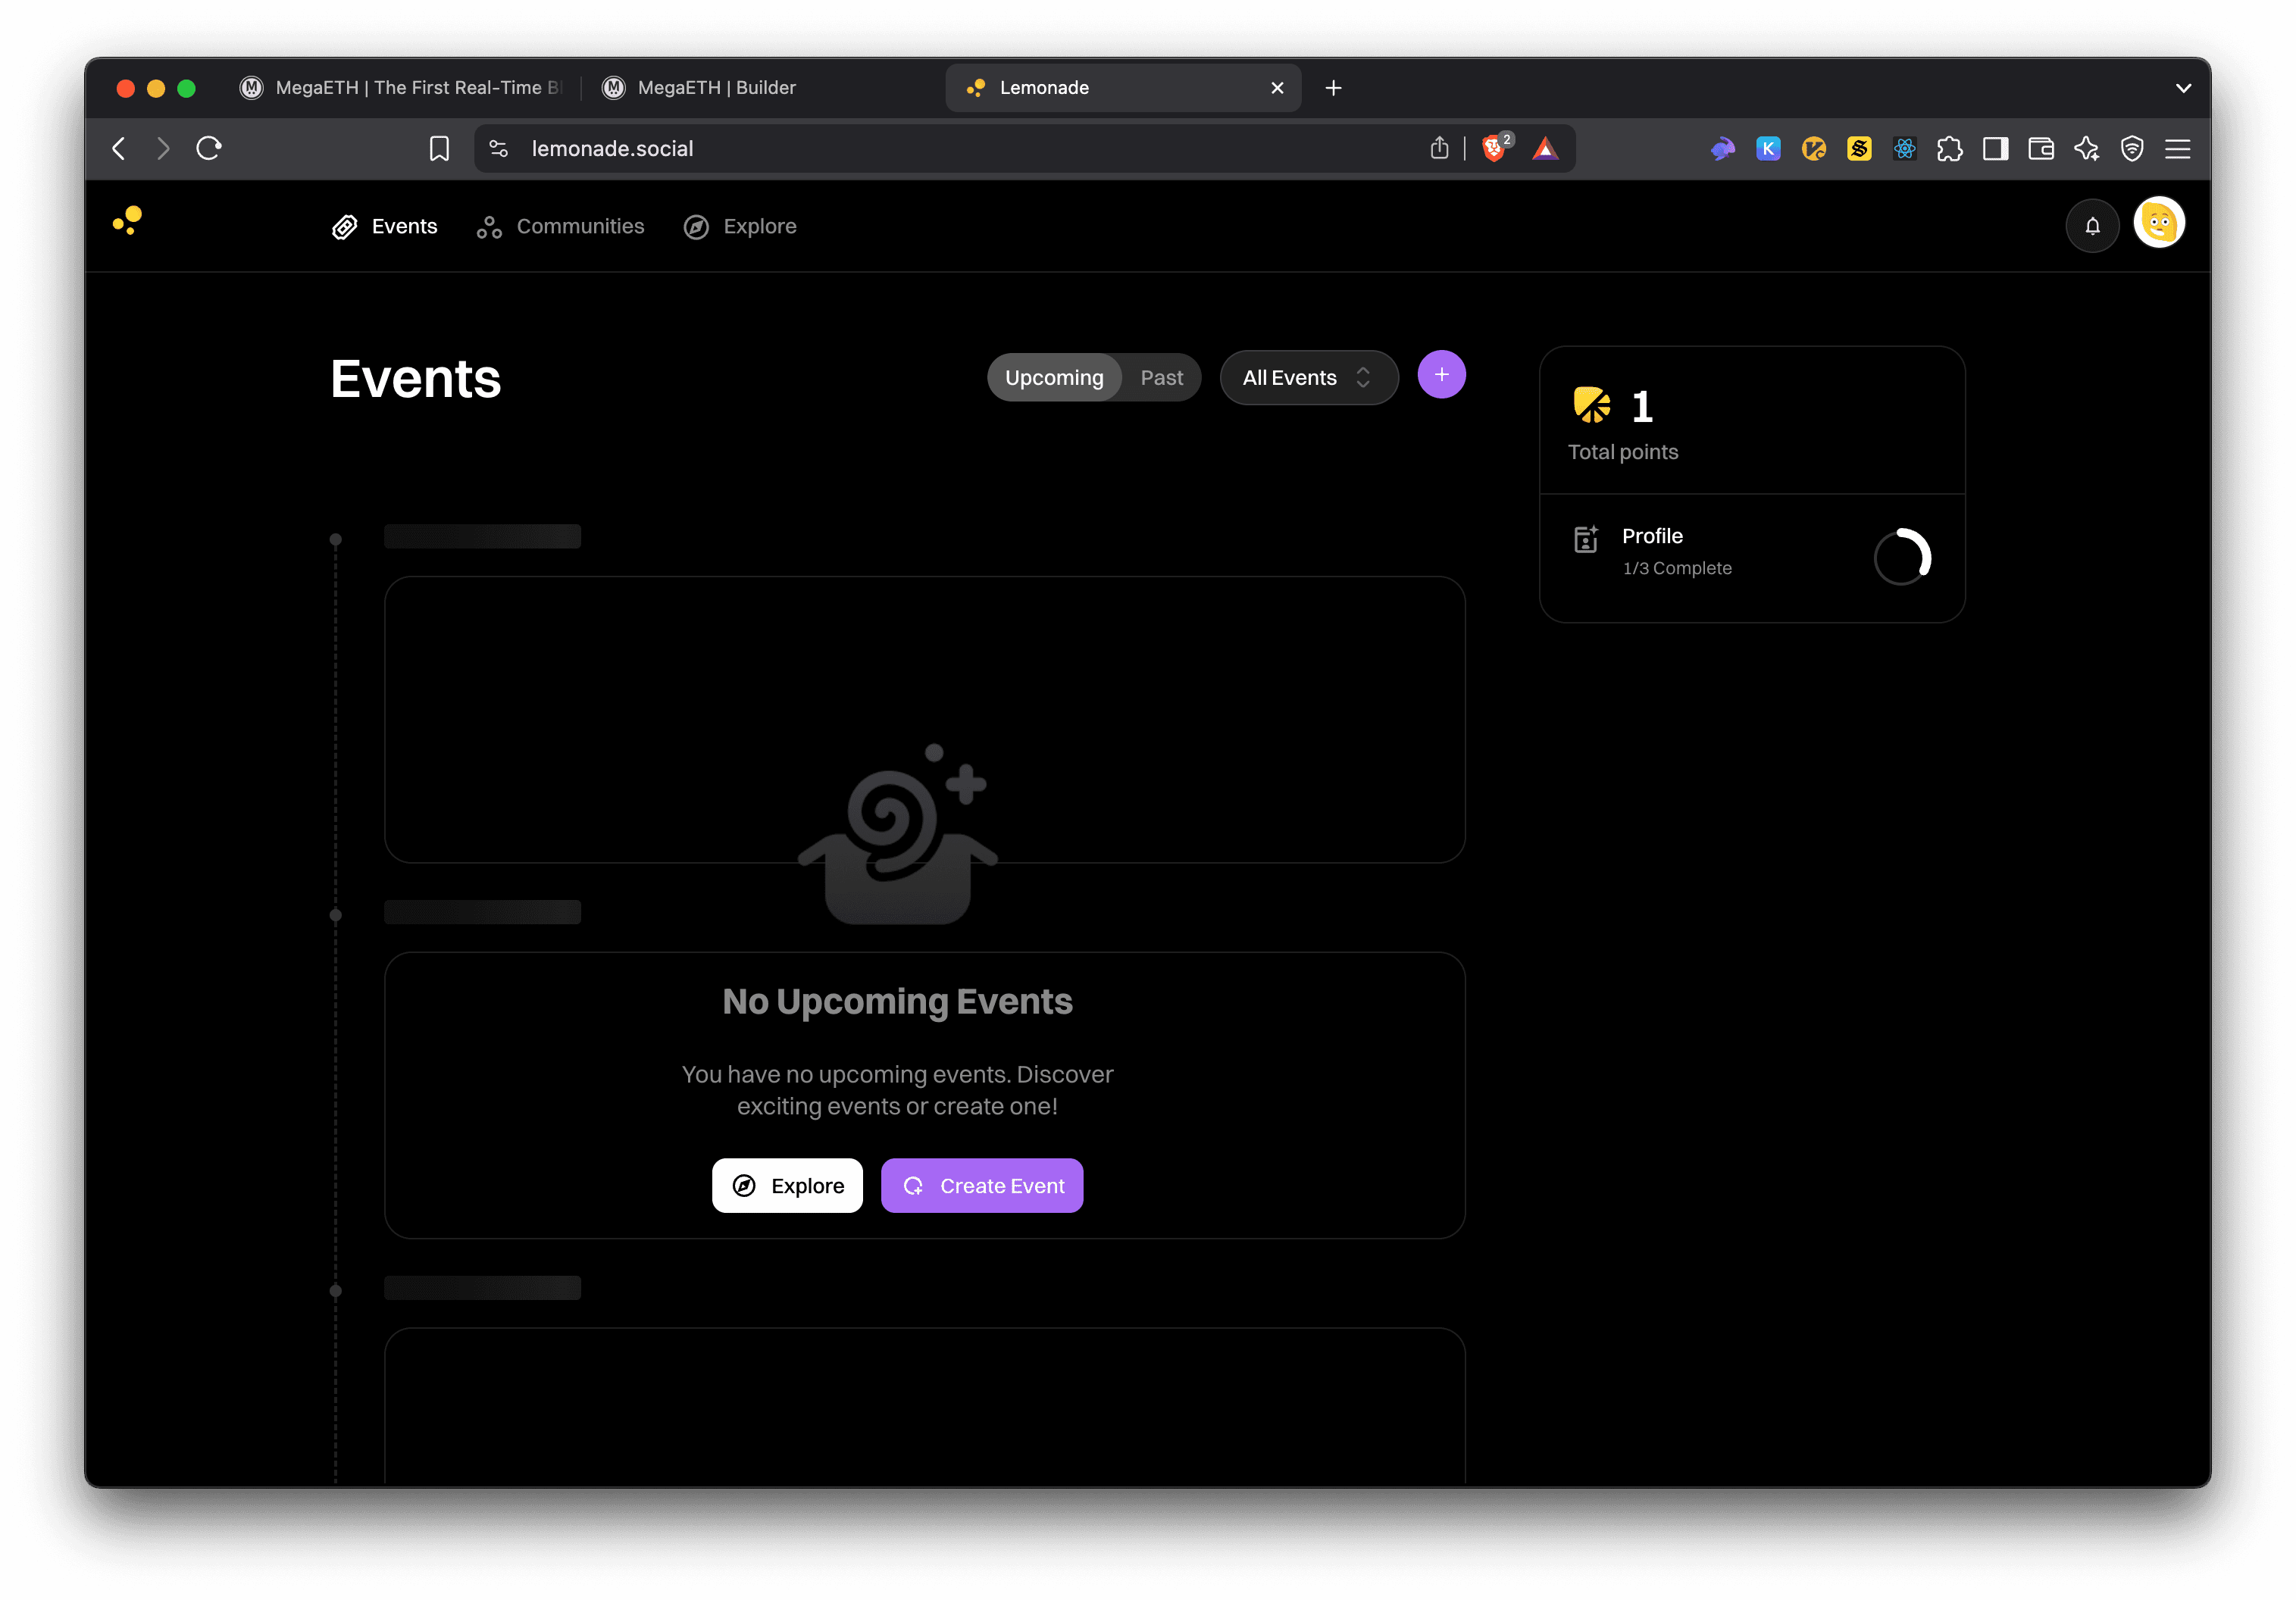Switch to Past events
The height and width of the screenshot is (1600, 2296).
(x=1161, y=378)
